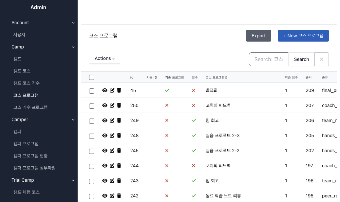Sort by the id column header

tap(132, 77)
